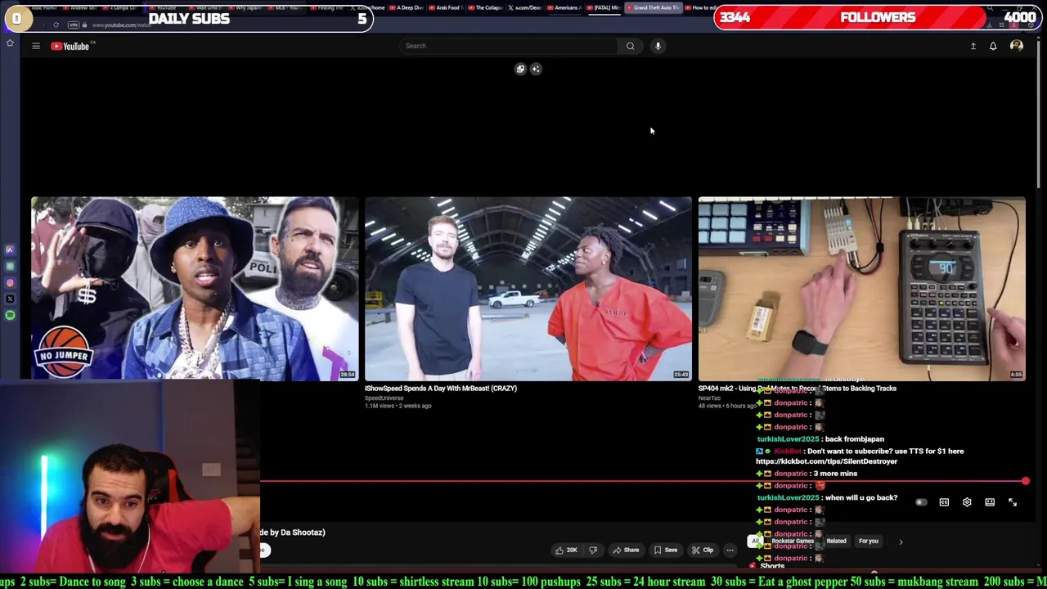1047x589 pixels.
Task: Open the topmost app icon in browser sidebar
Action: pyautogui.click(x=10, y=250)
